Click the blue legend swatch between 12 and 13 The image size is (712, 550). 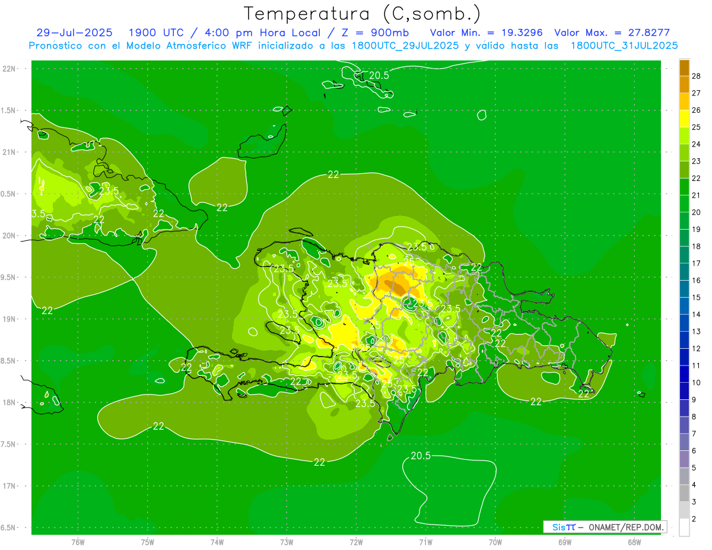(684, 341)
